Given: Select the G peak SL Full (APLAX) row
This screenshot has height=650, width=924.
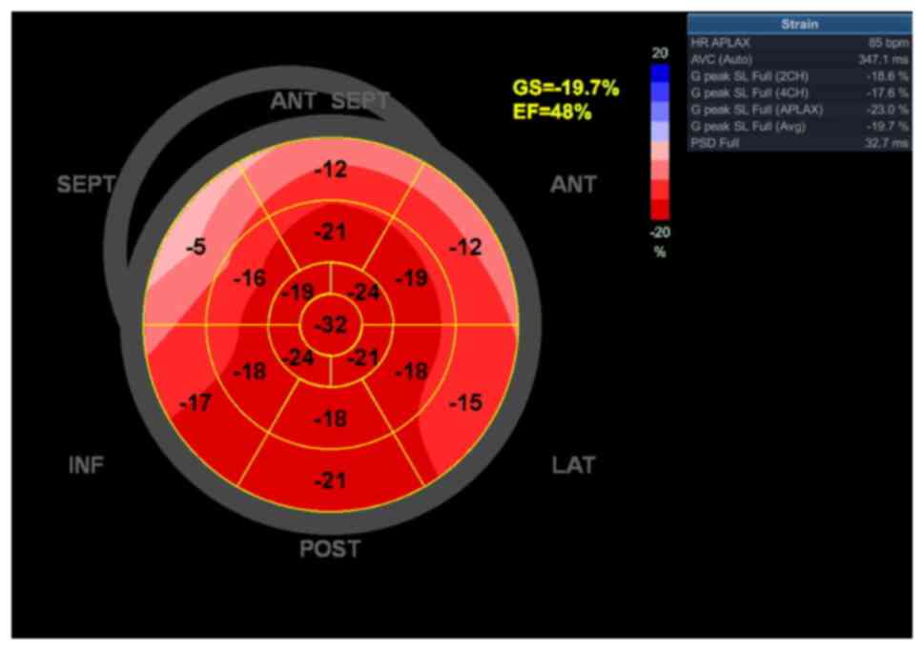Looking at the screenshot, I should click(798, 109).
